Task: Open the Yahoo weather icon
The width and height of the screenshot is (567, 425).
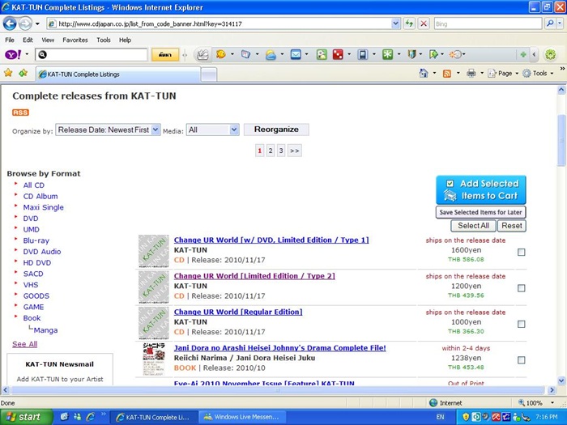Action: pos(271,54)
